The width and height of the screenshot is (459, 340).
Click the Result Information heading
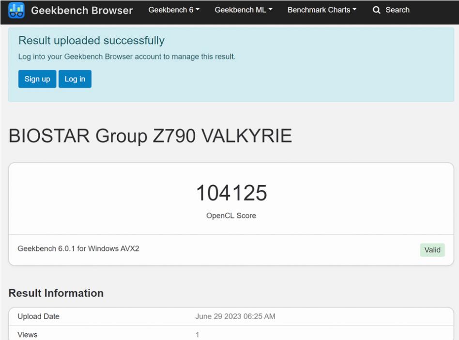pos(56,293)
